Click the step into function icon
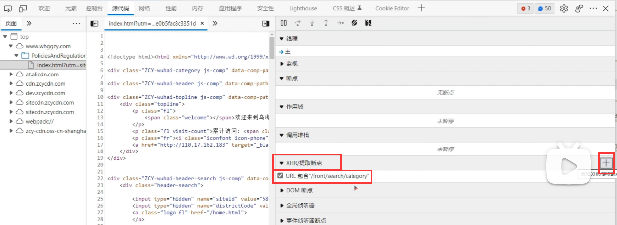Screen dimensions: 617x225 (x=312, y=23)
